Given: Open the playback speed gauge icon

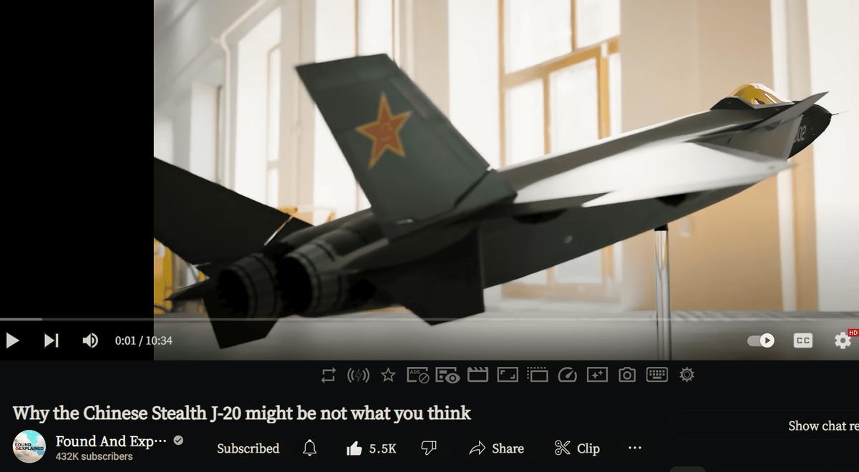Looking at the screenshot, I should click(567, 375).
